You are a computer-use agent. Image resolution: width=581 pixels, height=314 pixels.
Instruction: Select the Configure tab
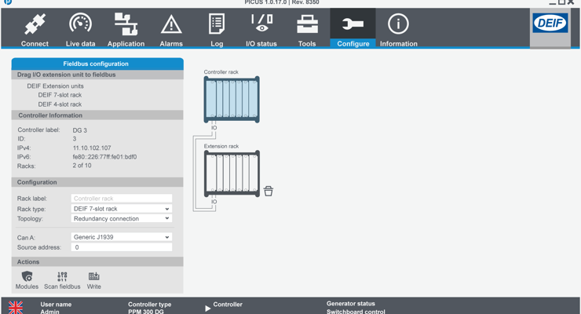[353, 30]
